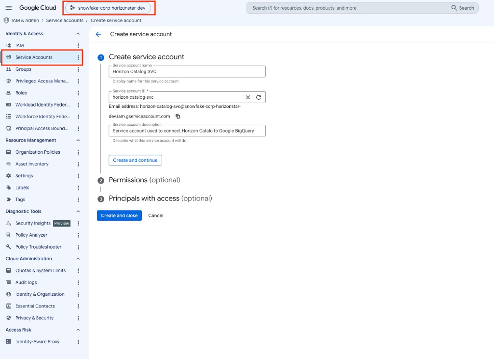Click the Tags icon in sidebar

point(9,199)
